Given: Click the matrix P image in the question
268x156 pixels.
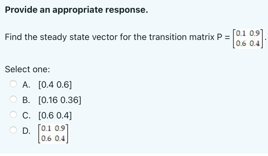Looking at the screenshot, I should [248, 39].
